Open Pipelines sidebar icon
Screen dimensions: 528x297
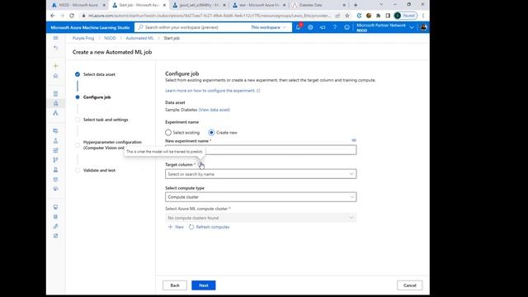[55, 160]
